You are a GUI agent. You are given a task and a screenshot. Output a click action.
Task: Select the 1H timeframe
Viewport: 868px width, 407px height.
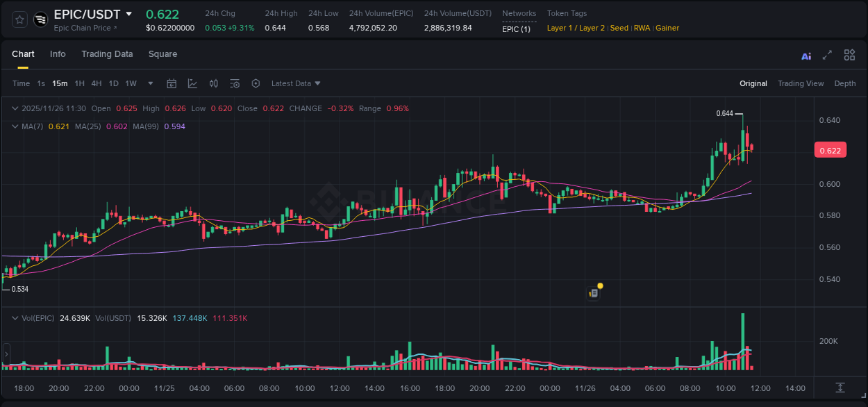click(x=79, y=83)
